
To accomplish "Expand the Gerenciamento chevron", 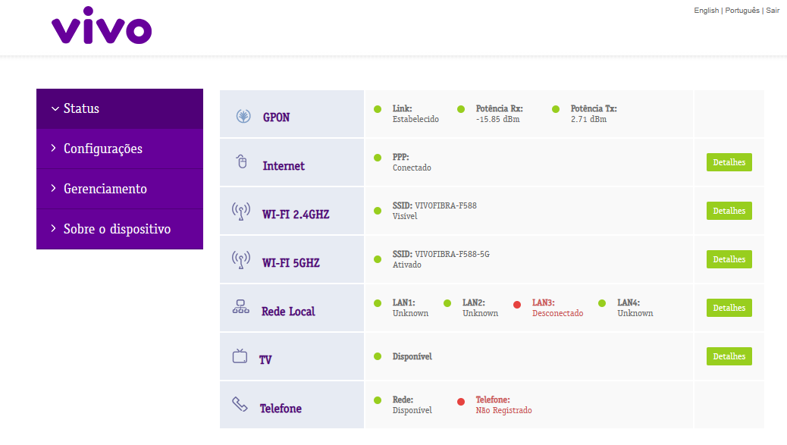I will coord(54,188).
